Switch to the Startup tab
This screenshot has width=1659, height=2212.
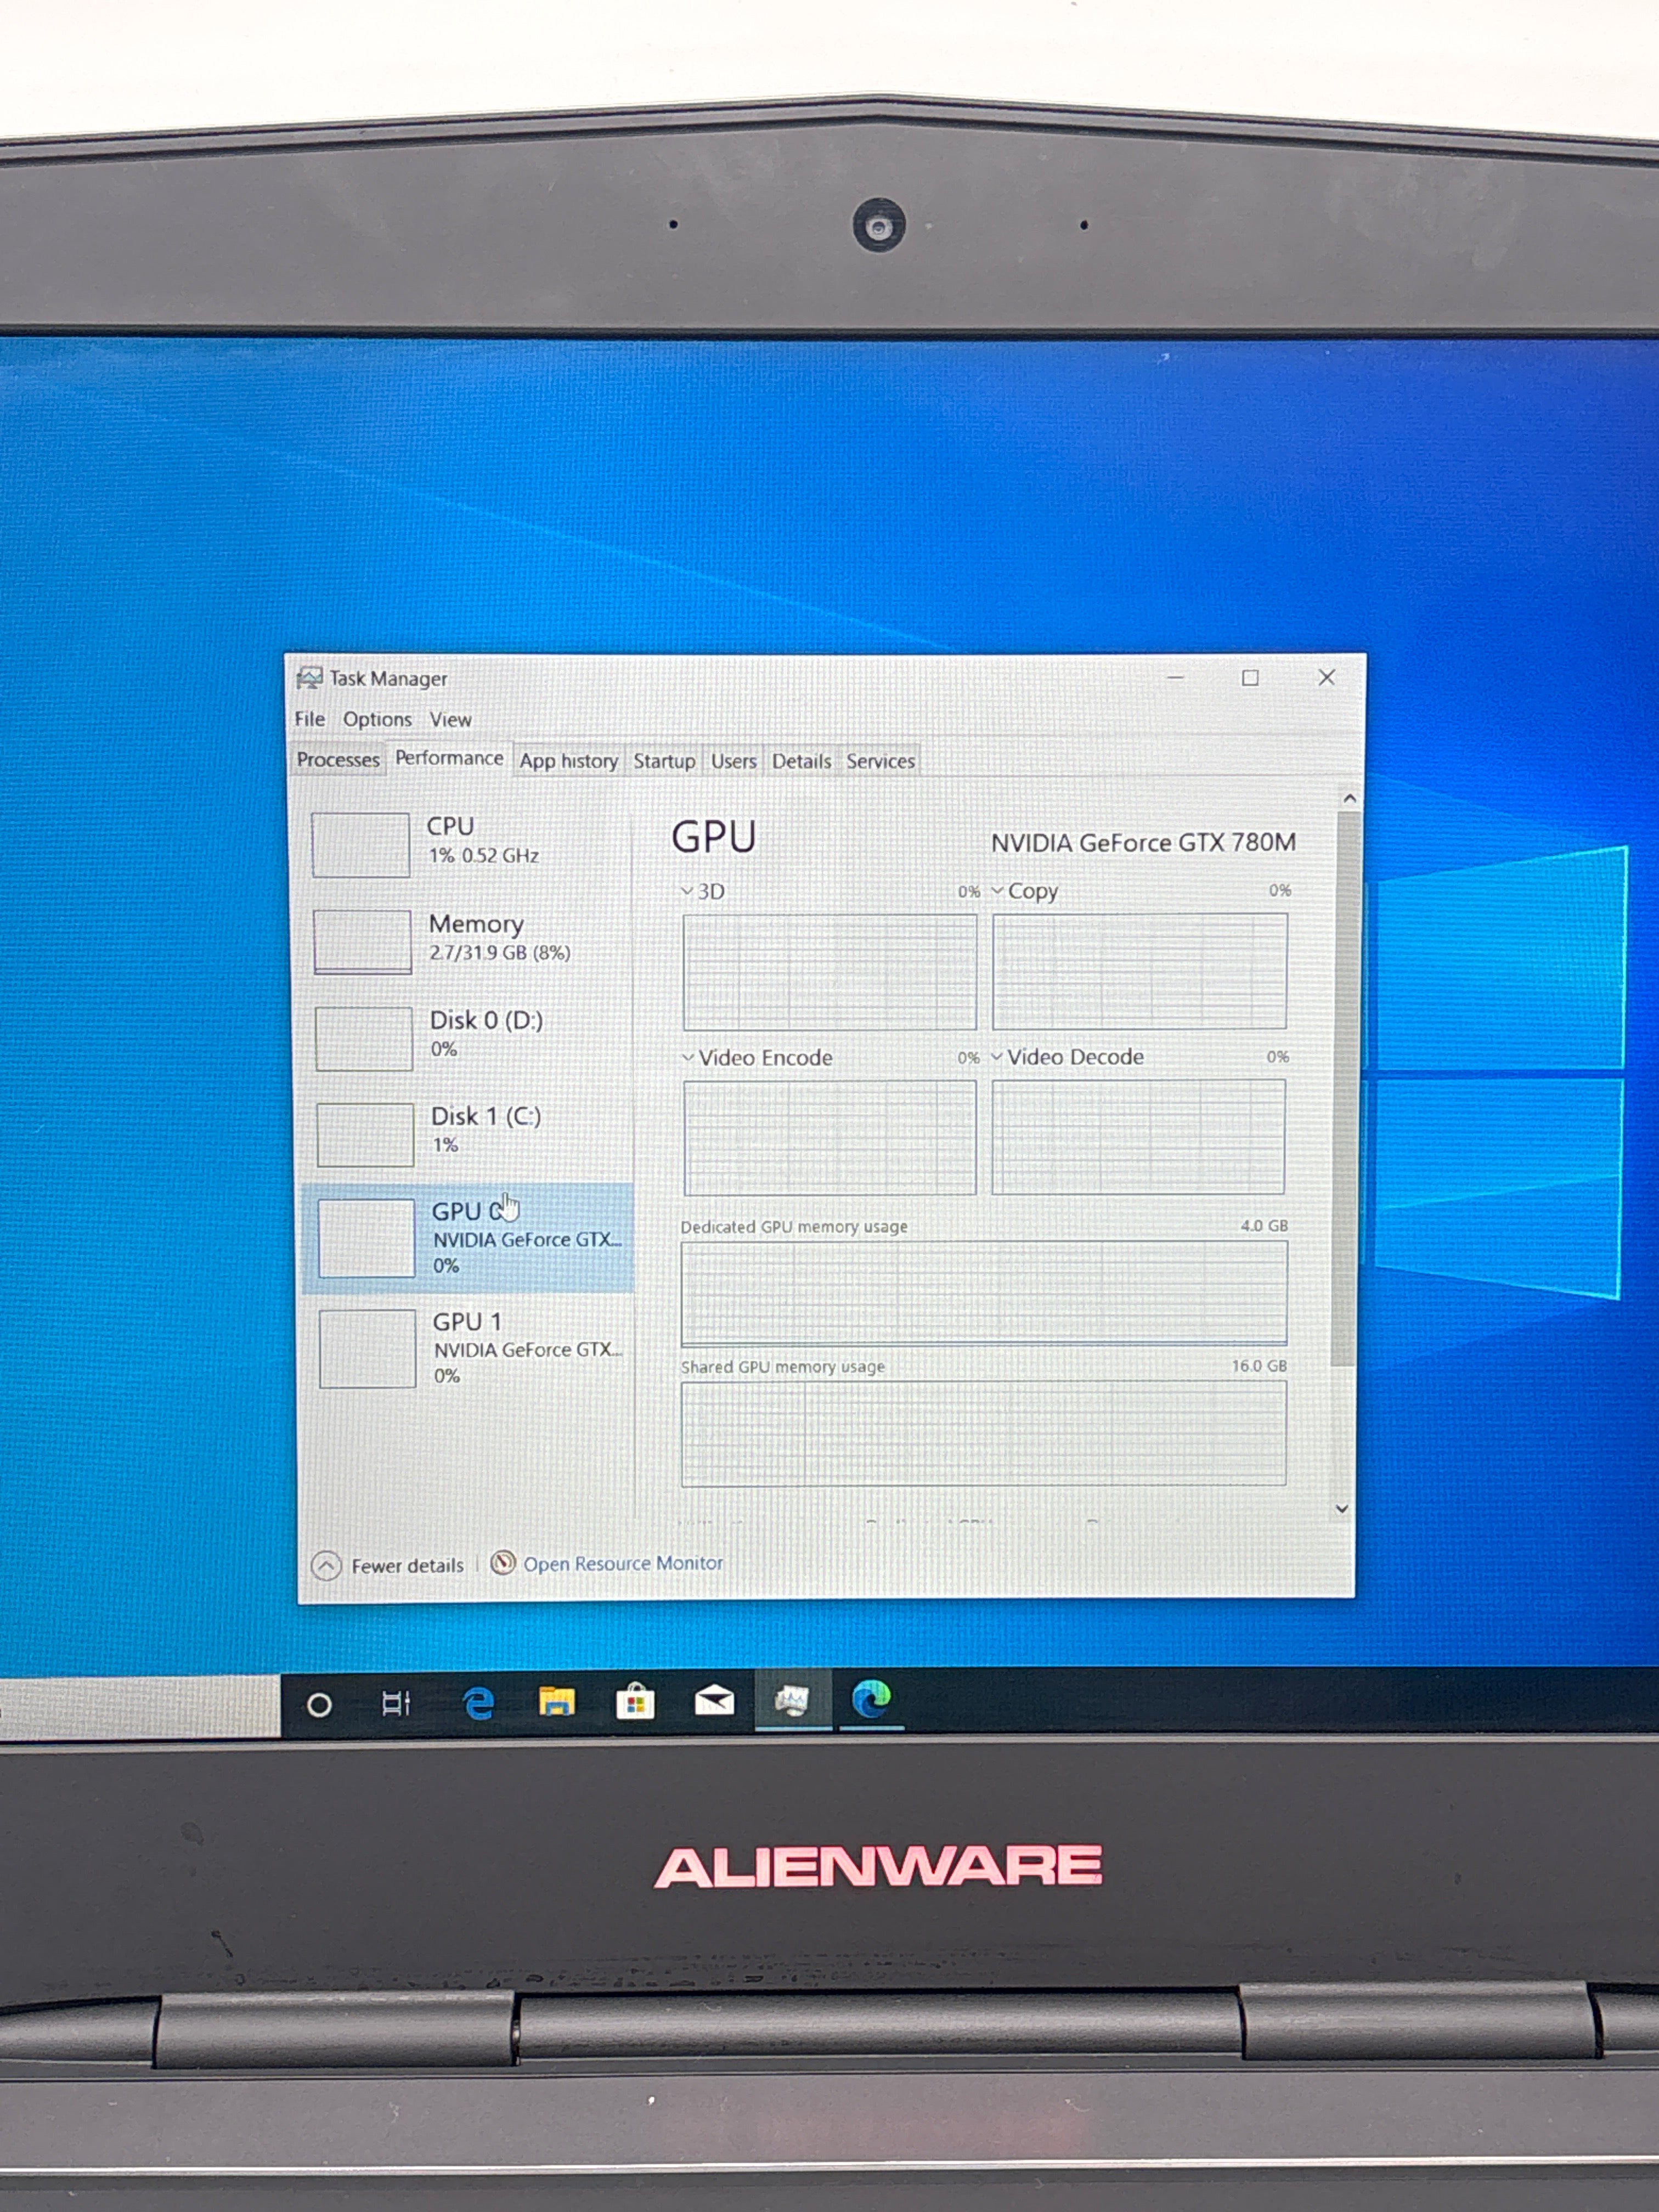(664, 761)
